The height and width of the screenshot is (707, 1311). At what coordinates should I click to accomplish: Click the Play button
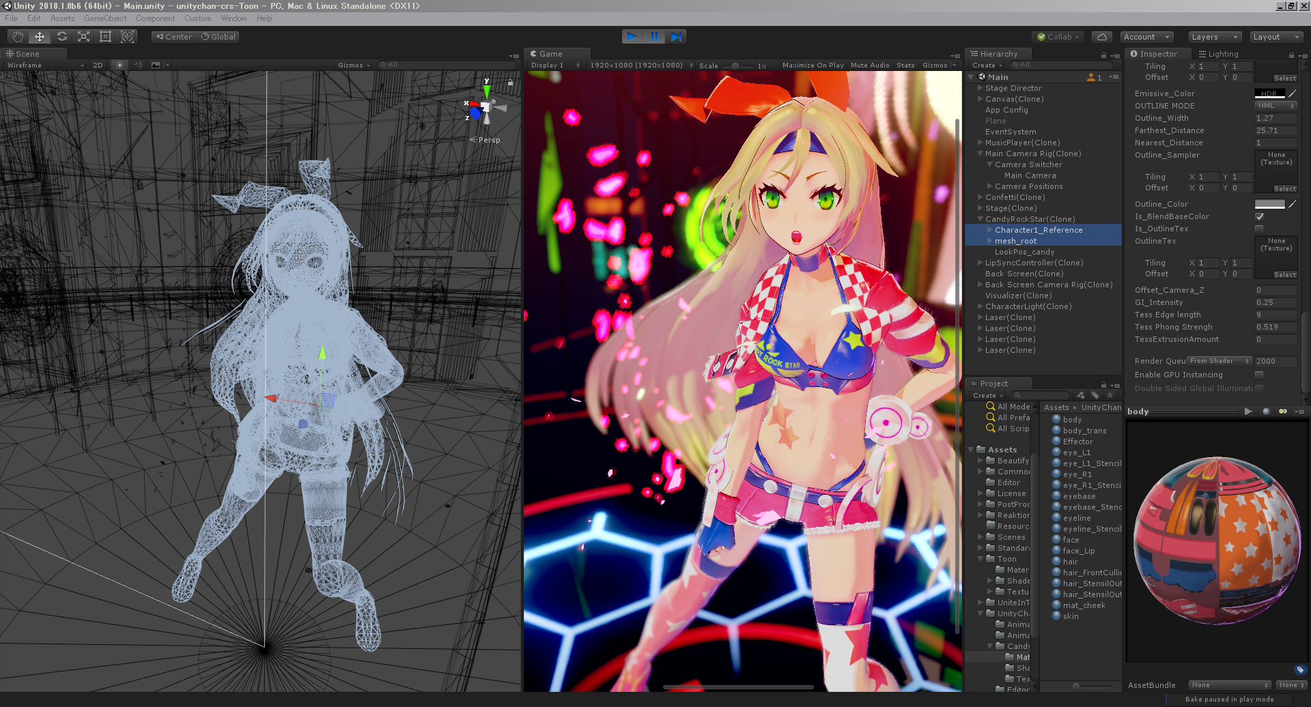[632, 37]
